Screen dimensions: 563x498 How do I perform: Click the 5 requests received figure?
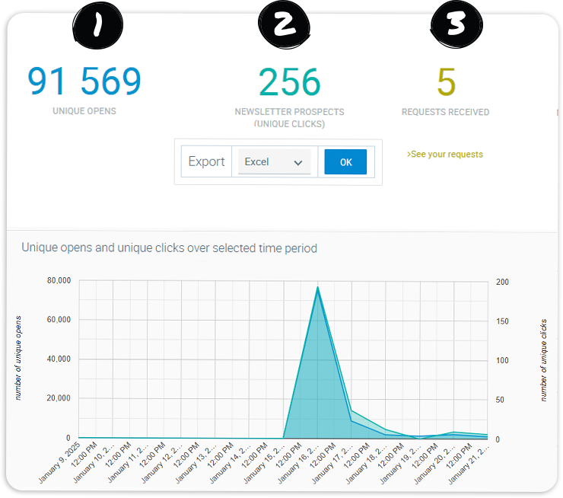pos(446,82)
